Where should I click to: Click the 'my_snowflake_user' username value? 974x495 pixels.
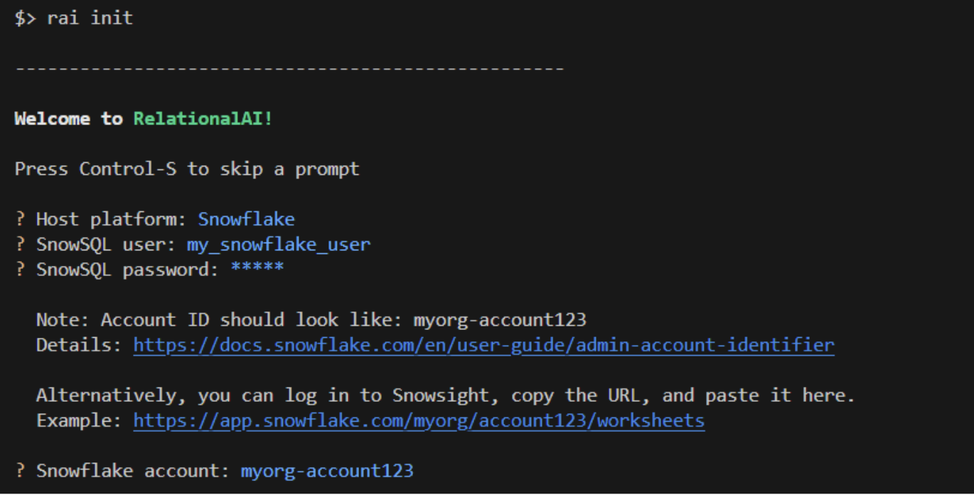click(278, 245)
